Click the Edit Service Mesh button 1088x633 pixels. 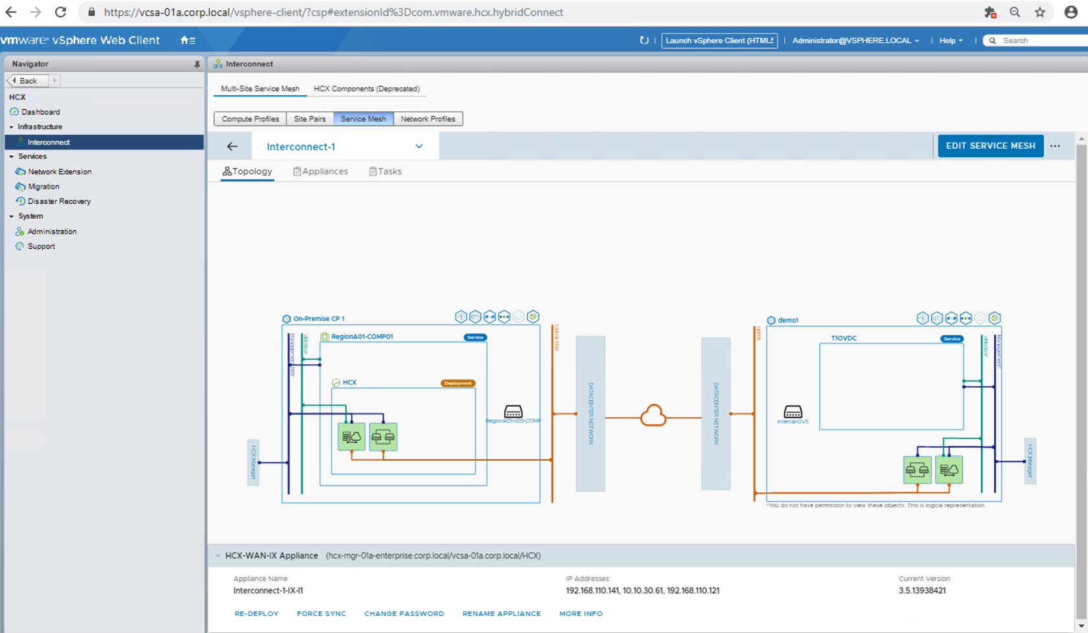[x=990, y=146]
